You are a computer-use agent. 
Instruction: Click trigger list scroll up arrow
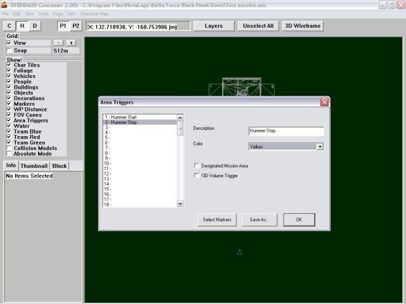click(180, 118)
